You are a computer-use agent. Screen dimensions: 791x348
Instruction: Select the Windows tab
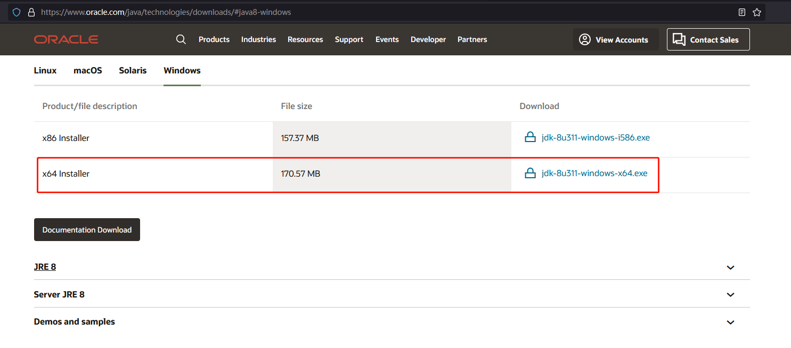pos(182,70)
